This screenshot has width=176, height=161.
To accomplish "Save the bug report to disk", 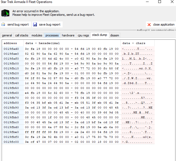I will [x=47, y=24].
